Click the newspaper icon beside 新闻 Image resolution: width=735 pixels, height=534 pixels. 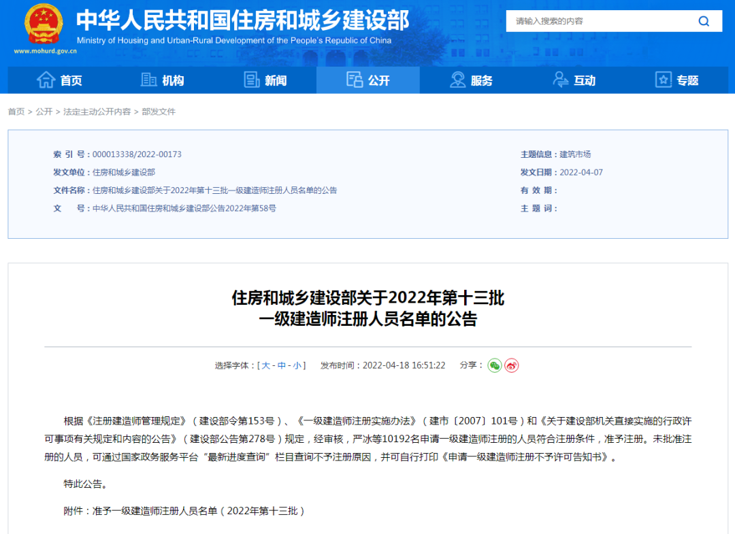tap(252, 80)
